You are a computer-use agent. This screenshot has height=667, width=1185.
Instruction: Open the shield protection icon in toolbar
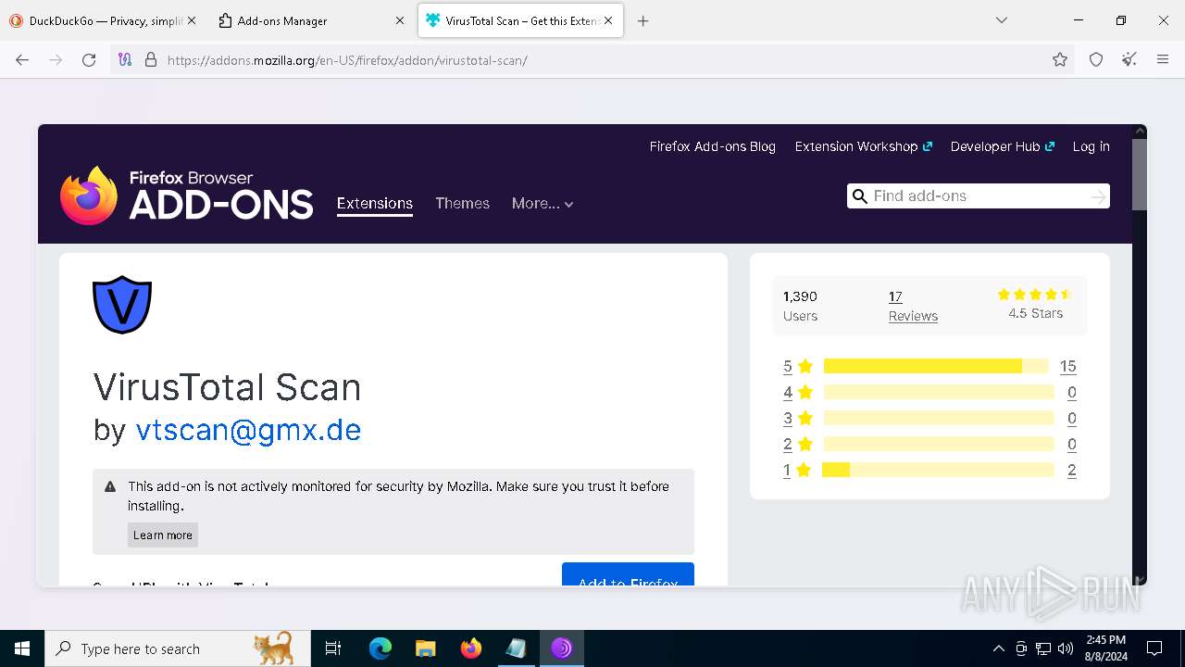click(1096, 60)
